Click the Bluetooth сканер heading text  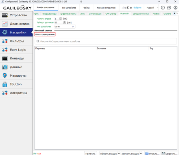[x=43, y=31]
